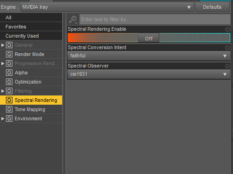Select the All category

(x=31, y=17)
